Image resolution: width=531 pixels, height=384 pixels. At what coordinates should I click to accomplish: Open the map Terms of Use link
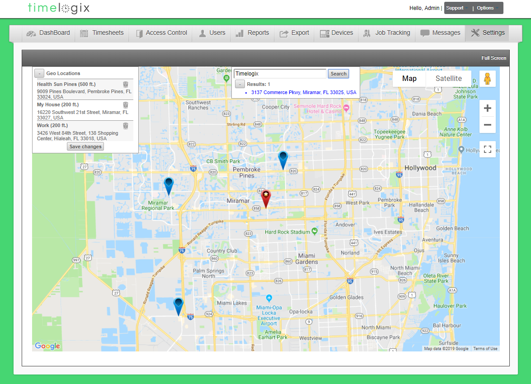click(x=485, y=348)
